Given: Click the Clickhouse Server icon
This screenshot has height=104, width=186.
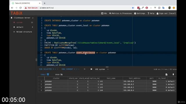Looking at the screenshot, I should click(x=12, y=18).
